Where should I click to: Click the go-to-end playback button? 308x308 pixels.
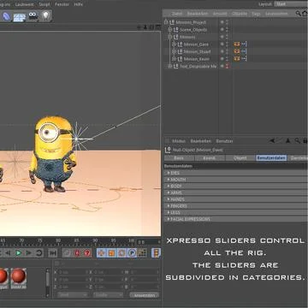(x=52, y=252)
